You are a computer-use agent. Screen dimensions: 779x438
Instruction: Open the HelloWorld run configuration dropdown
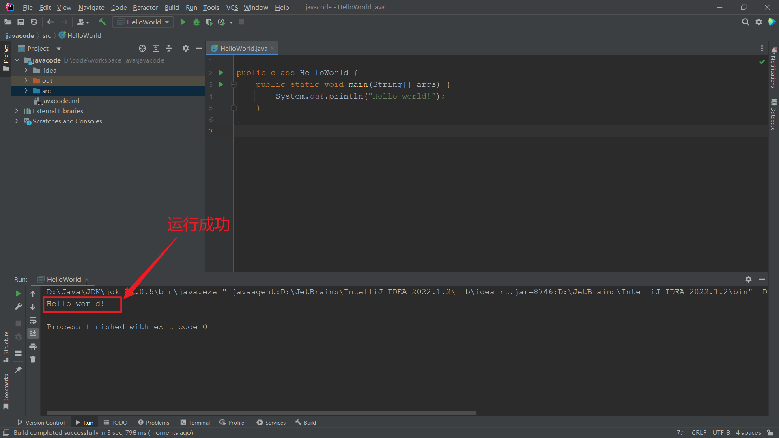143,22
